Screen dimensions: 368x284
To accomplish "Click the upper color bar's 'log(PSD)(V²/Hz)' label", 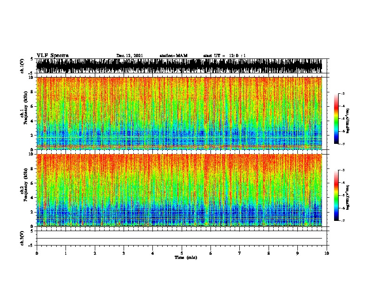I will [x=348, y=121].
